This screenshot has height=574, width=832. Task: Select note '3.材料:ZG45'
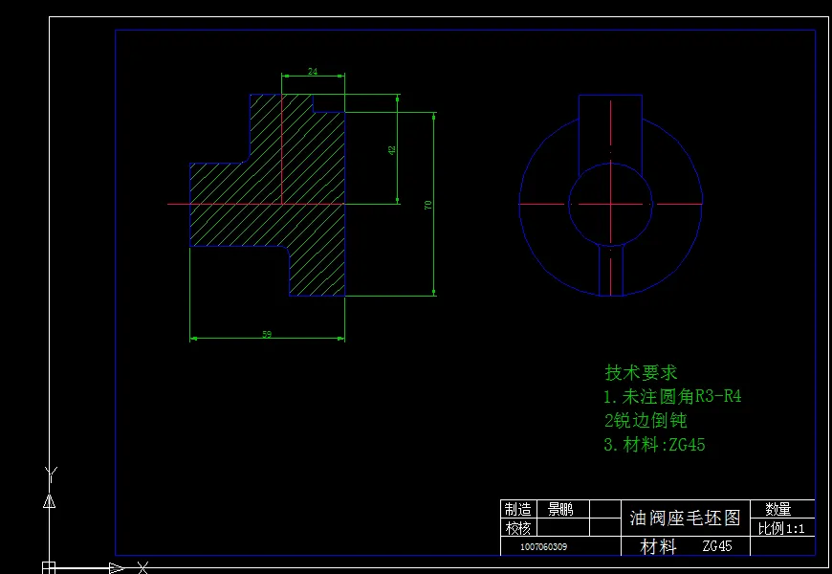654,444
